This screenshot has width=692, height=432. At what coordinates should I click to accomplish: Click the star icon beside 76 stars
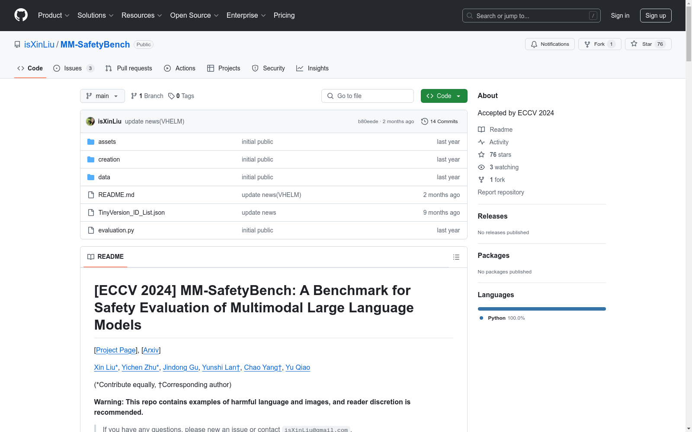481,155
